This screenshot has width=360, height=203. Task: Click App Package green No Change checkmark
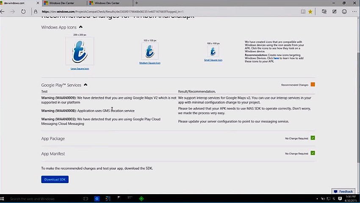point(313,138)
